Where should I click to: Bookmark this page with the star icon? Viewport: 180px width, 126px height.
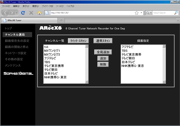click(137, 13)
